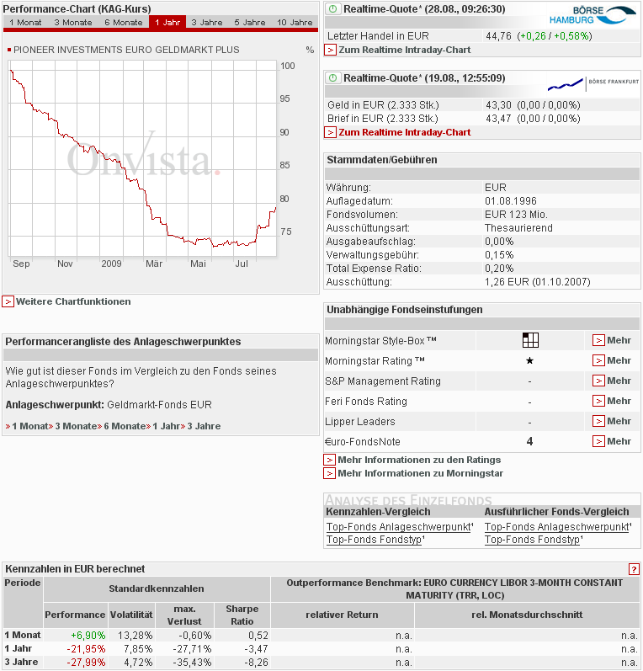Screen dimensions: 643x671
Task: Open Top-Fonds Fondstyp under Ausführlicher Fonds-Vergleich
Action: (534, 539)
